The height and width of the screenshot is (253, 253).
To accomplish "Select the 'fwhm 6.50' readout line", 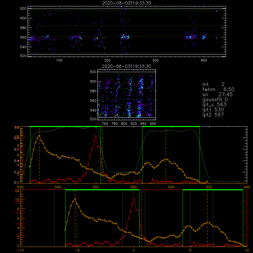I will tap(218, 89).
